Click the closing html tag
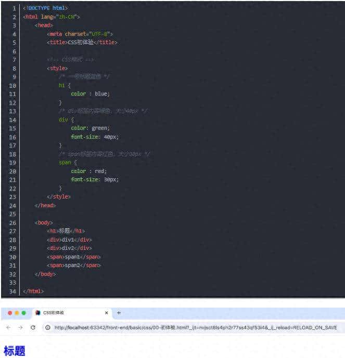This screenshot has height=358, width=345. [33, 291]
